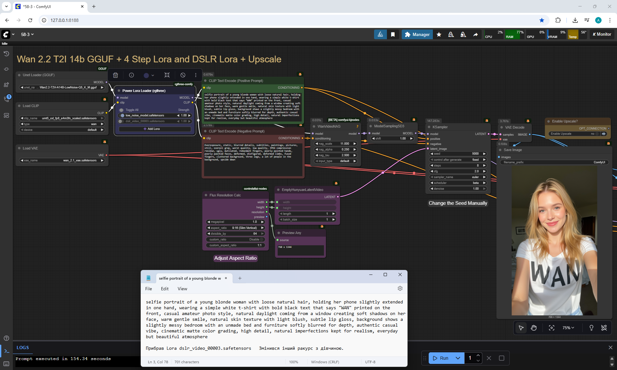Click the node color swatch circle
Image resolution: width=617 pixels, height=370 pixels.
click(146, 75)
